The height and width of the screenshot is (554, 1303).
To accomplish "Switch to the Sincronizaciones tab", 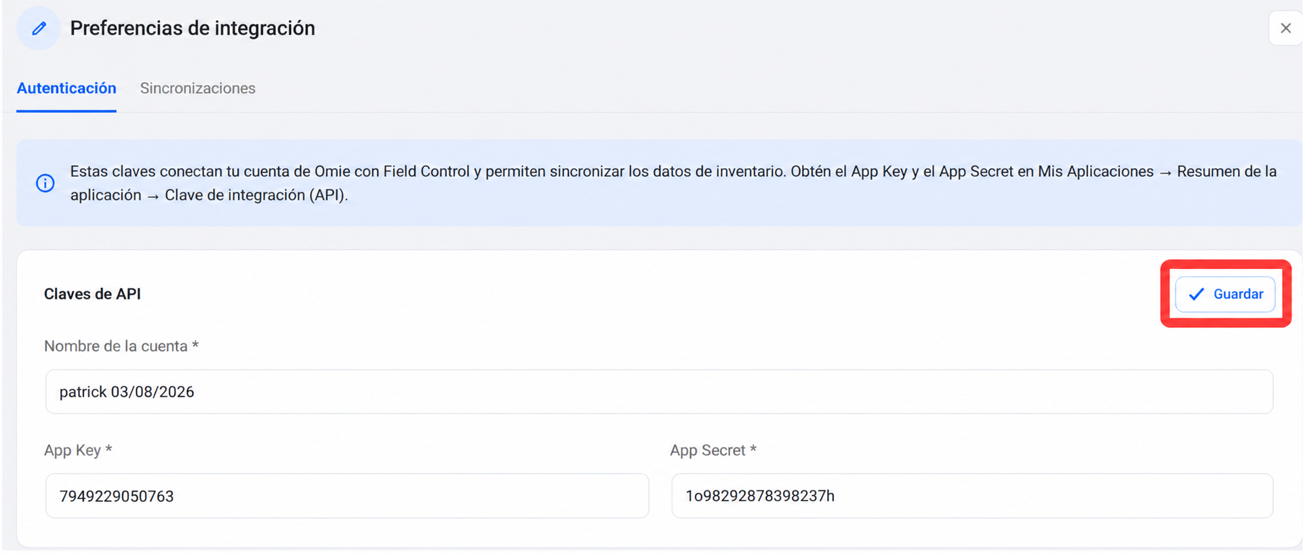I will click(197, 88).
